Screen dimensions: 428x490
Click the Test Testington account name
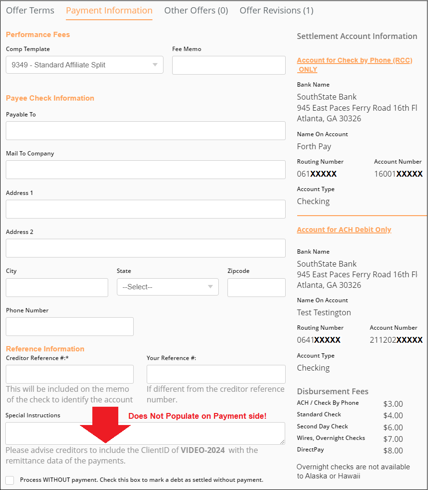[324, 312]
